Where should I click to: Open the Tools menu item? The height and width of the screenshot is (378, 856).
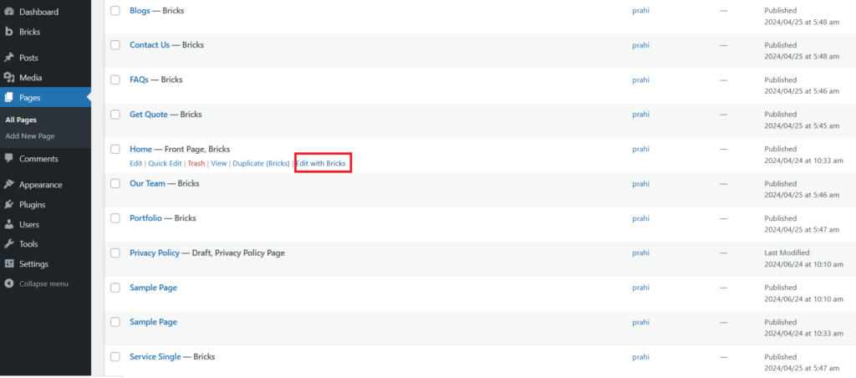point(46,243)
